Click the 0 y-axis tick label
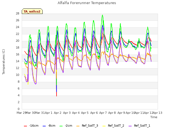Image resolution: width=174 pixels, height=131 pixels. point(18,109)
